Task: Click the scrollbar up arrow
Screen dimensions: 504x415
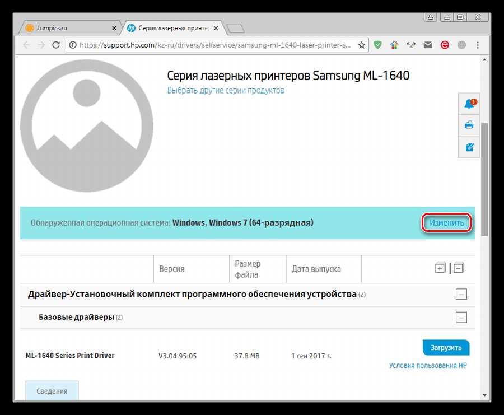Action: [x=484, y=60]
